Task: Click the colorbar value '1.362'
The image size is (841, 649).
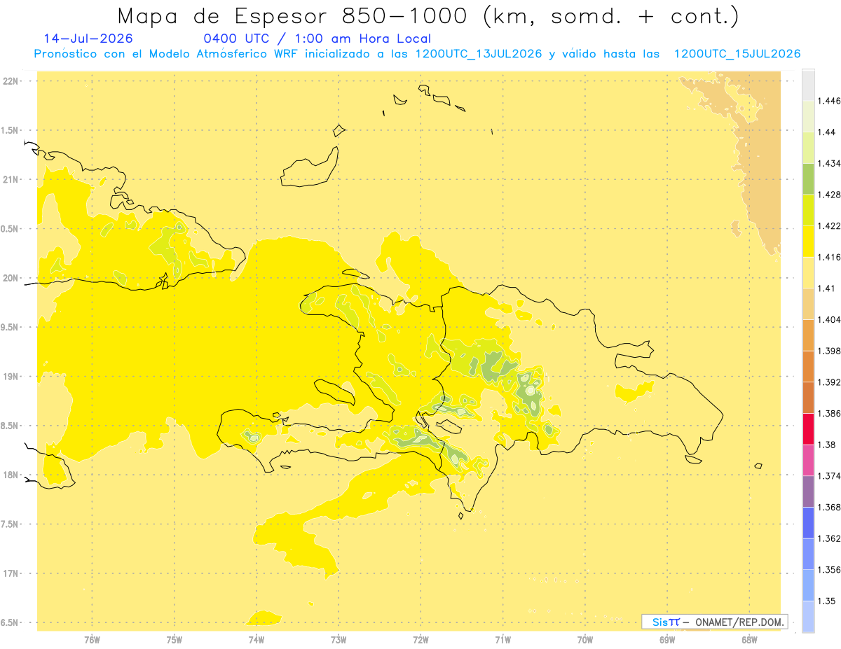Action: point(828,538)
